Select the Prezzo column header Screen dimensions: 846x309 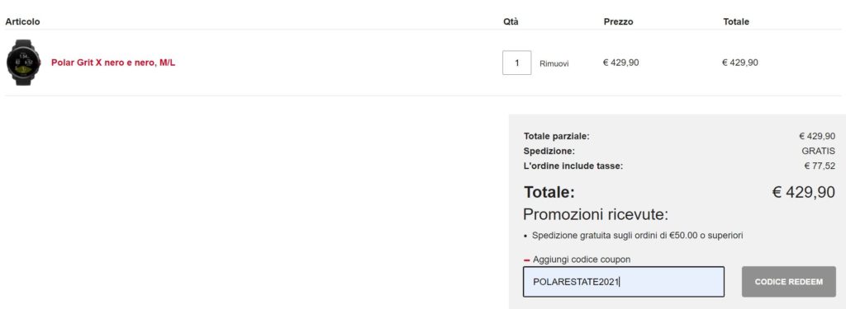point(618,21)
